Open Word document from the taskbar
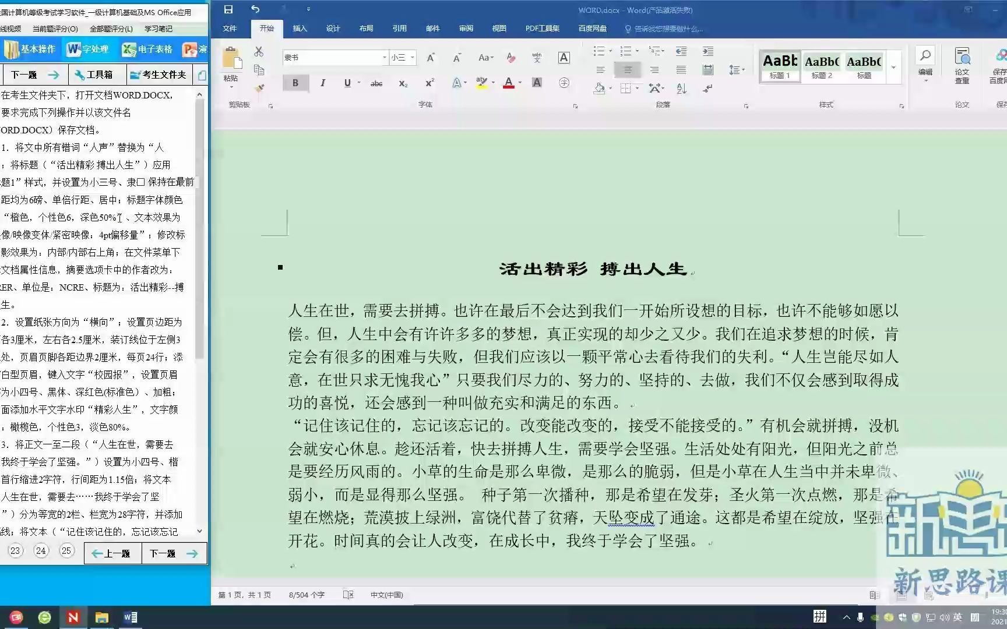1007x629 pixels. pos(130,617)
